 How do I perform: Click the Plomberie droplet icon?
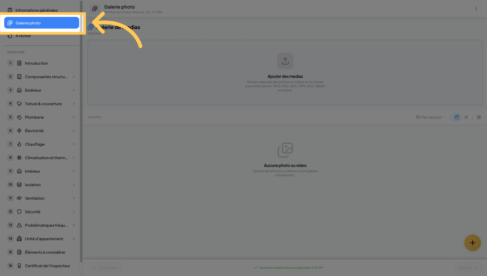tap(19, 117)
